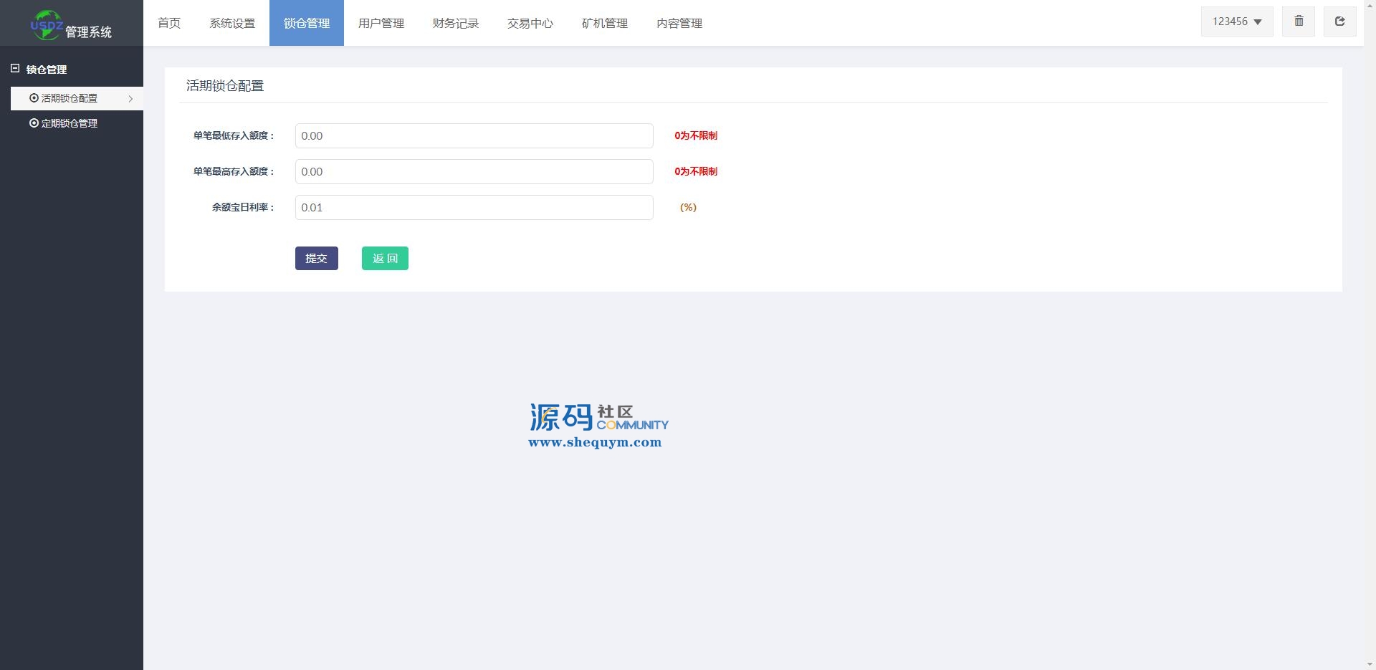Click the 余额宝日利率 label
This screenshot has width=1376, height=670.
pyautogui.click(x=243, y=207)
